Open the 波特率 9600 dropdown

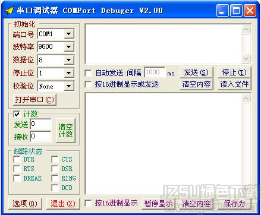tap(69, 47)
